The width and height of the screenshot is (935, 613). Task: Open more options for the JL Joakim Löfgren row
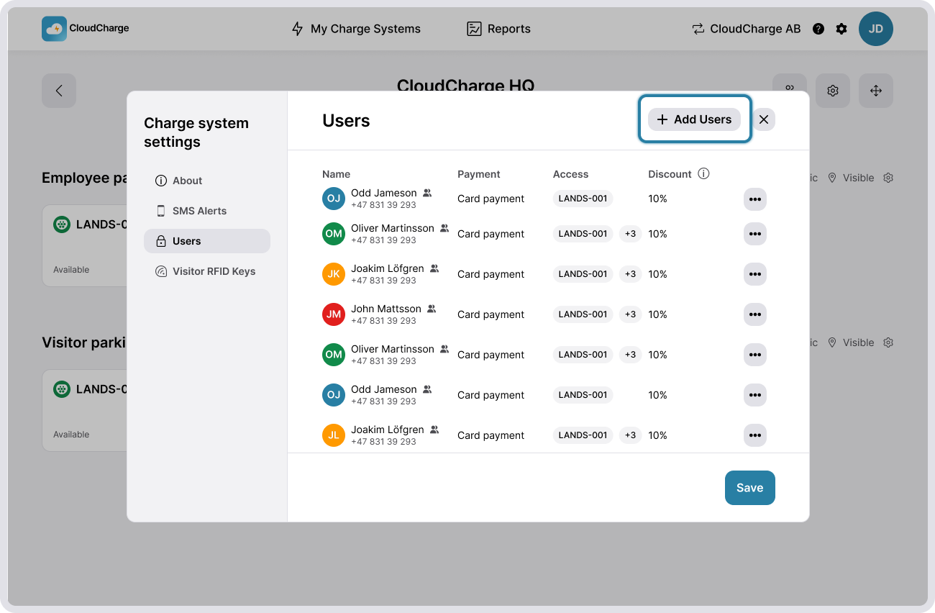pos(755,435)
